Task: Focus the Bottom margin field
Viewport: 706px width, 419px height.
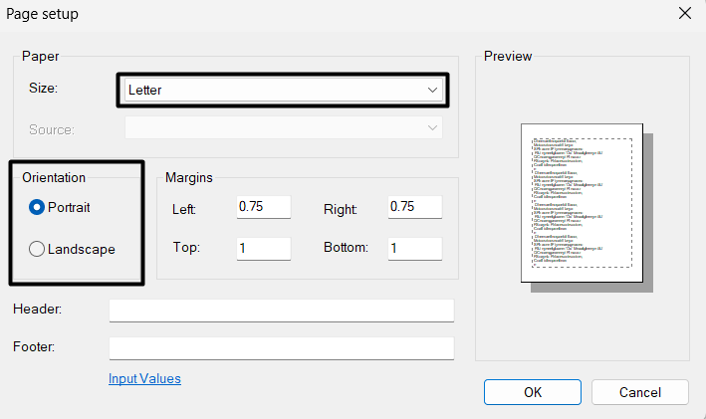Action: click(415, 247)
